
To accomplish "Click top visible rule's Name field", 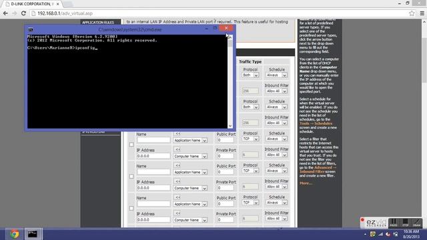I will [153, 140].
